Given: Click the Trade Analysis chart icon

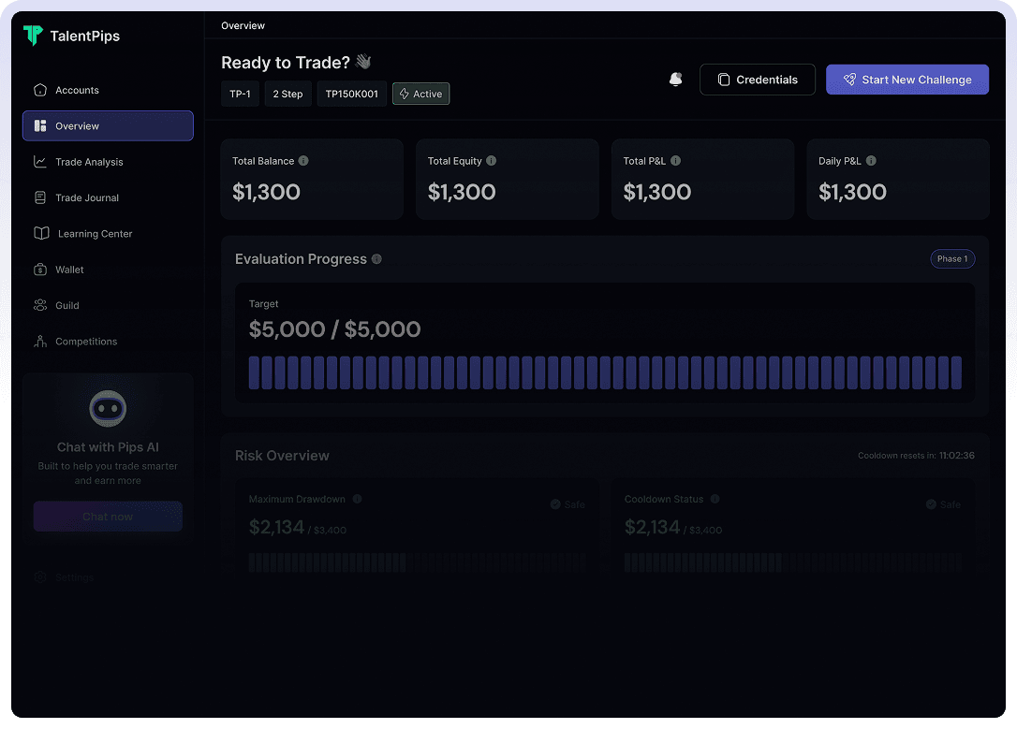Looking at the screenshot, I should point(40,162).
